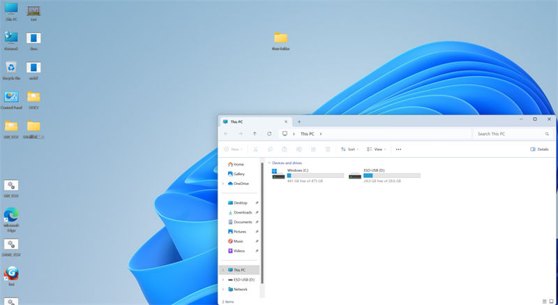This screenshot has height=305, width=558.
Task: Open Desktop in Quick access
Action: (x=237, y=203)
